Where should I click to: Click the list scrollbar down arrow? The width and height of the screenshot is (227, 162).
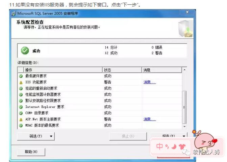click(184, 126)
